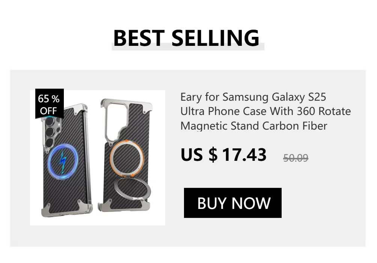Click the 65 % OFF discount badge
This screenshot has height=263, width=377.
tap(49, 104)
